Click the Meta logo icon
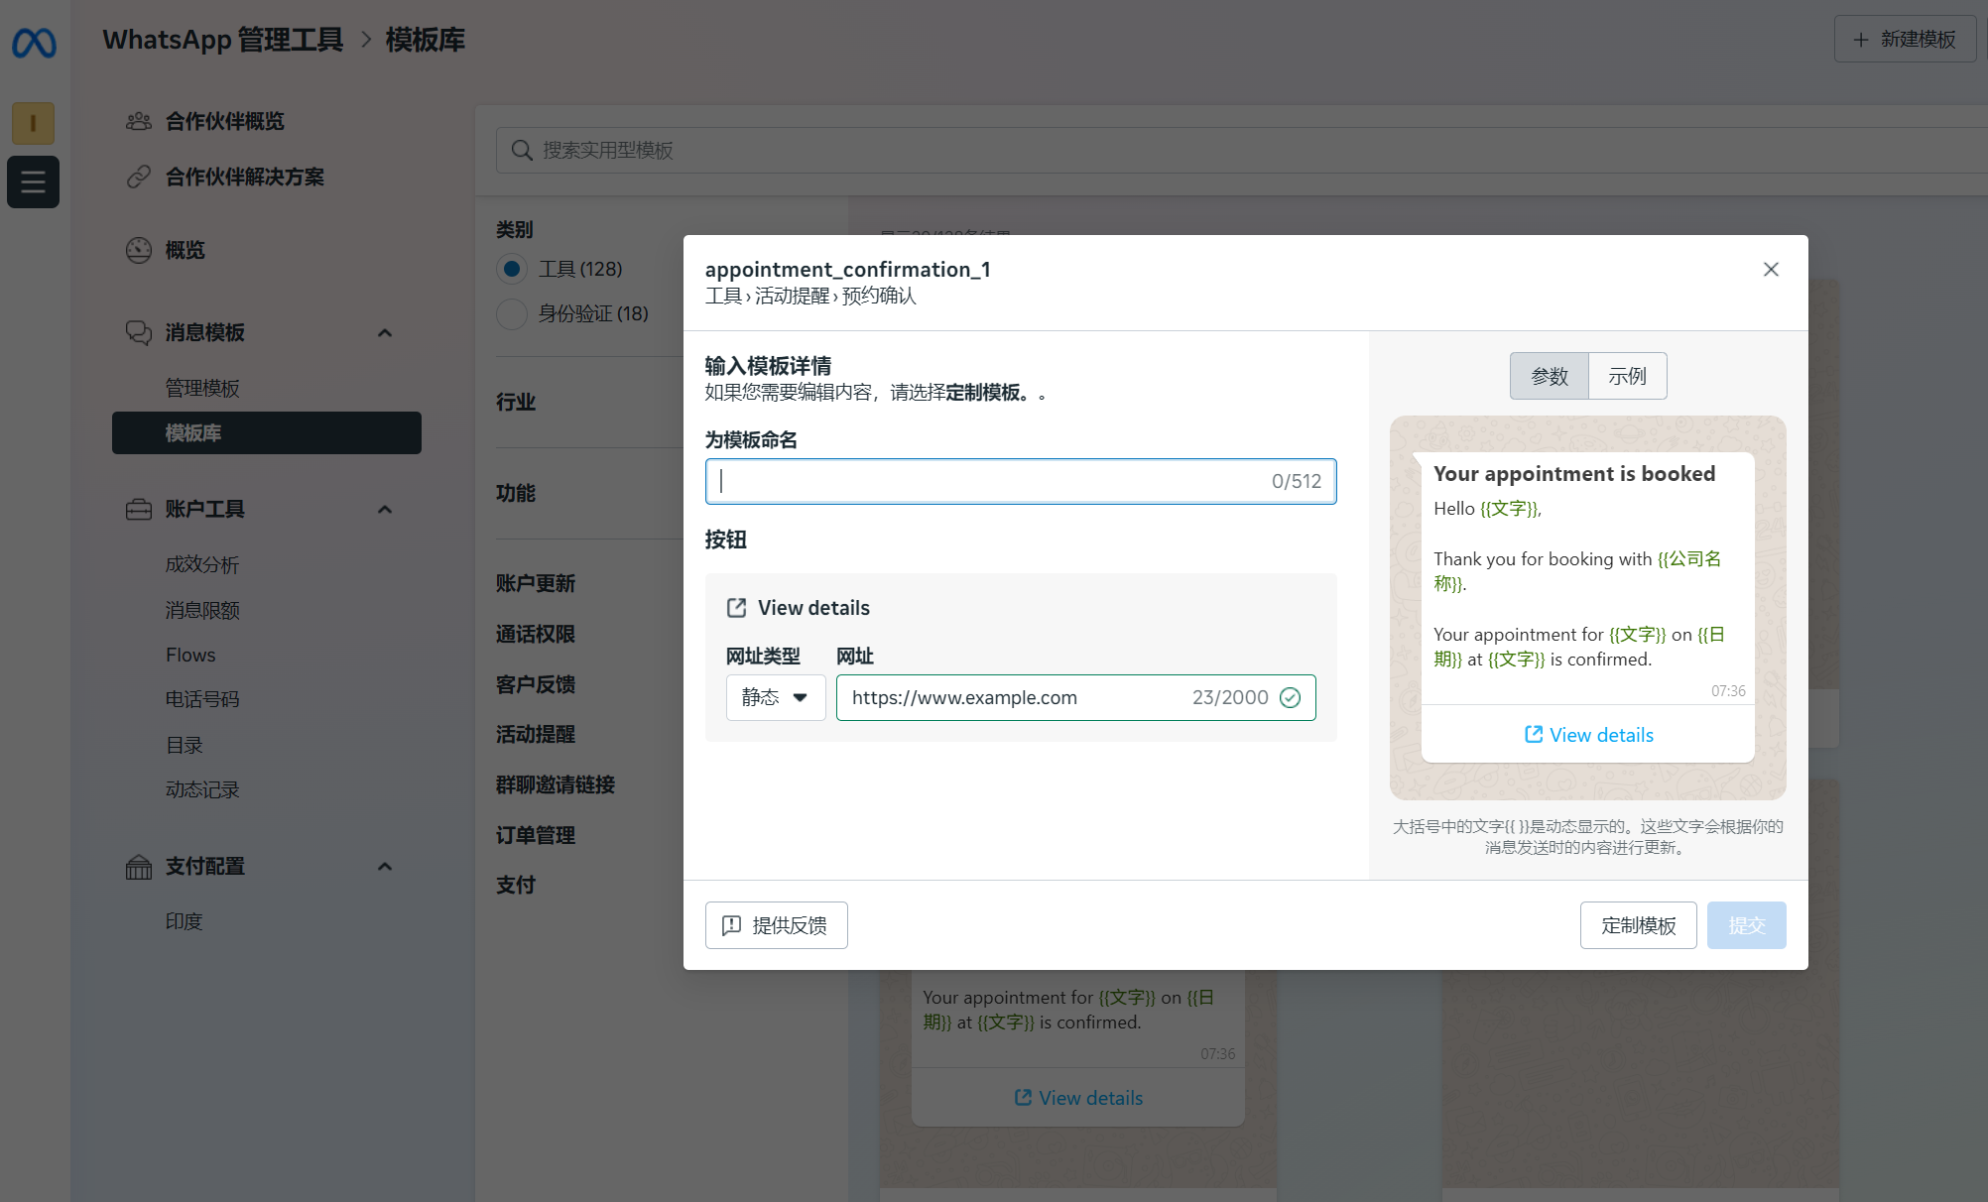Screen dimensions: 1988x1202 click(x=34, y=43)
